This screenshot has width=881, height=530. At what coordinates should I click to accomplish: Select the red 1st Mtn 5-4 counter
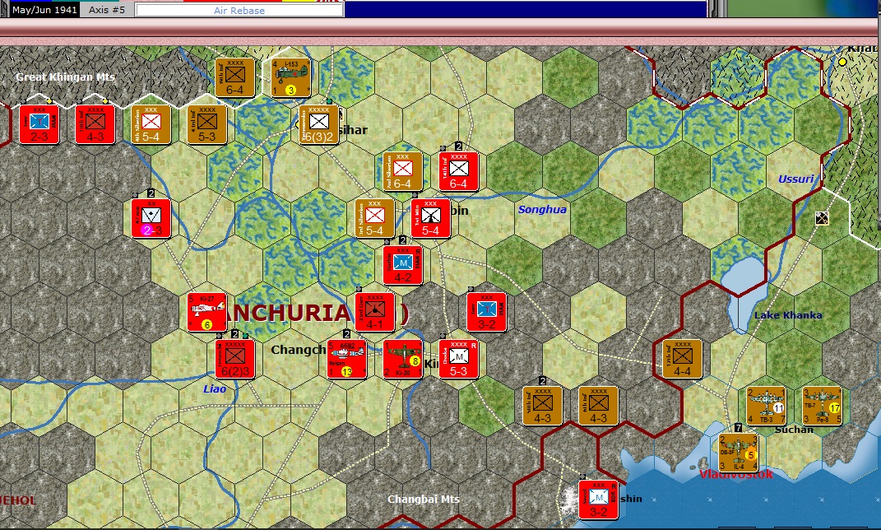point(430,219)
